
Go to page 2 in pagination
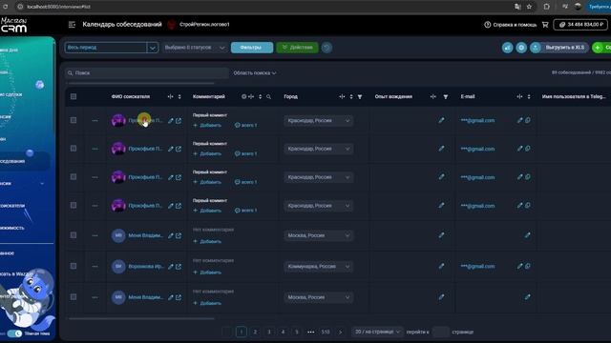coord(255,332)
